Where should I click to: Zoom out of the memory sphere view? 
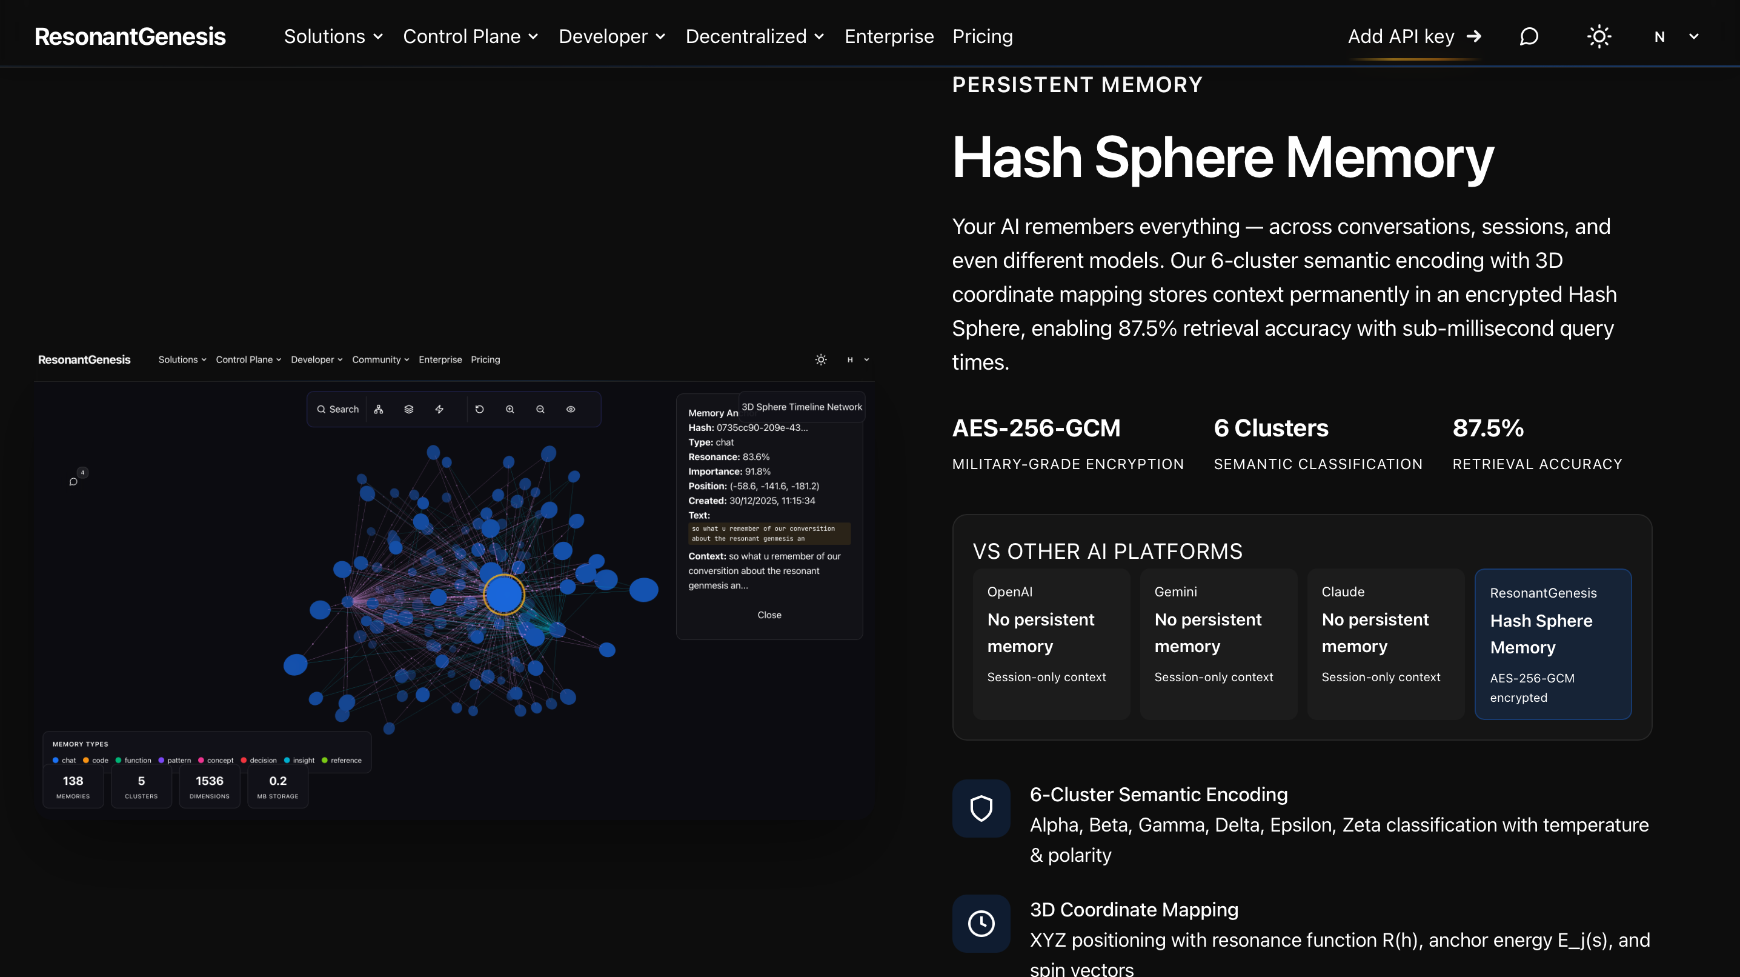click(540, 410)
